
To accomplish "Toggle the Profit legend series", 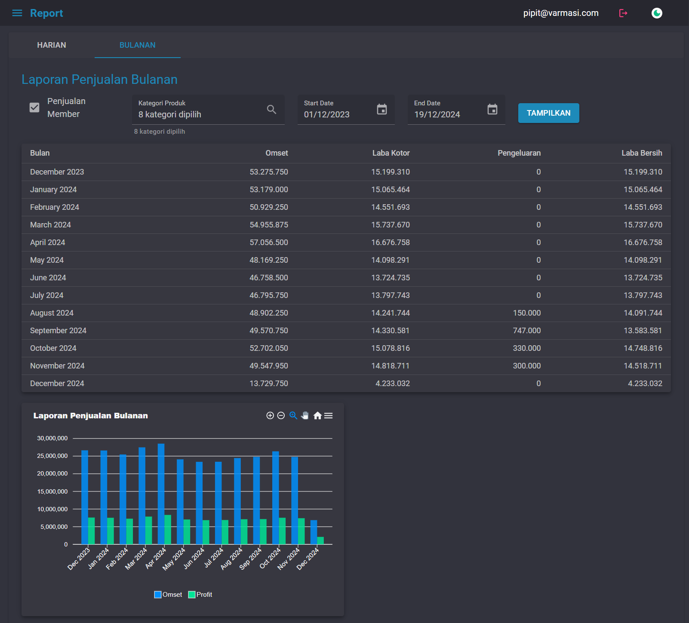I will point(200,595).
